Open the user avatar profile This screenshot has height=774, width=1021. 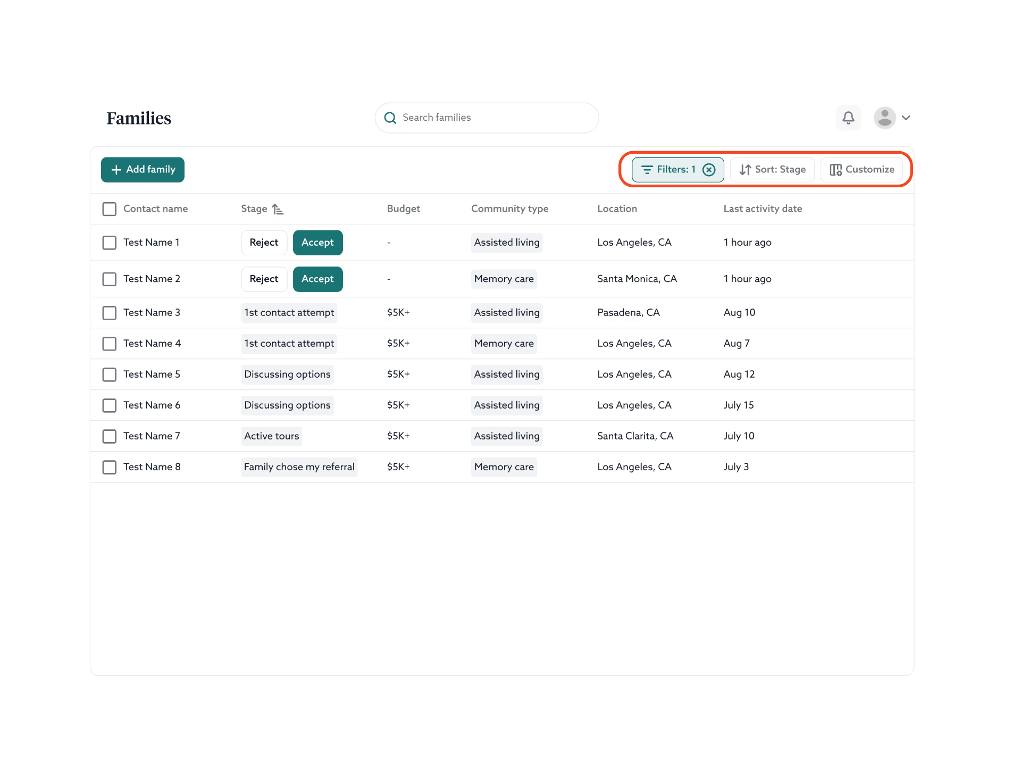tap(885, 118)
